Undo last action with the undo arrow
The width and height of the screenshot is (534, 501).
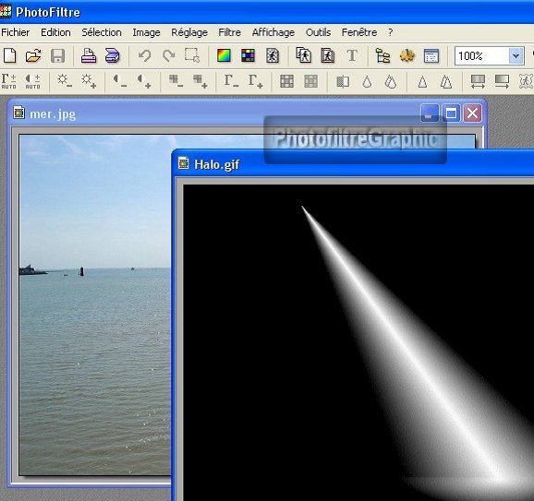tap(145, 55)
